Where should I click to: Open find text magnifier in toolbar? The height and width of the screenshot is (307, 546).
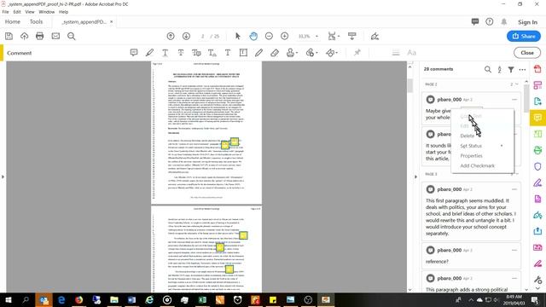(x=72, y=36)
